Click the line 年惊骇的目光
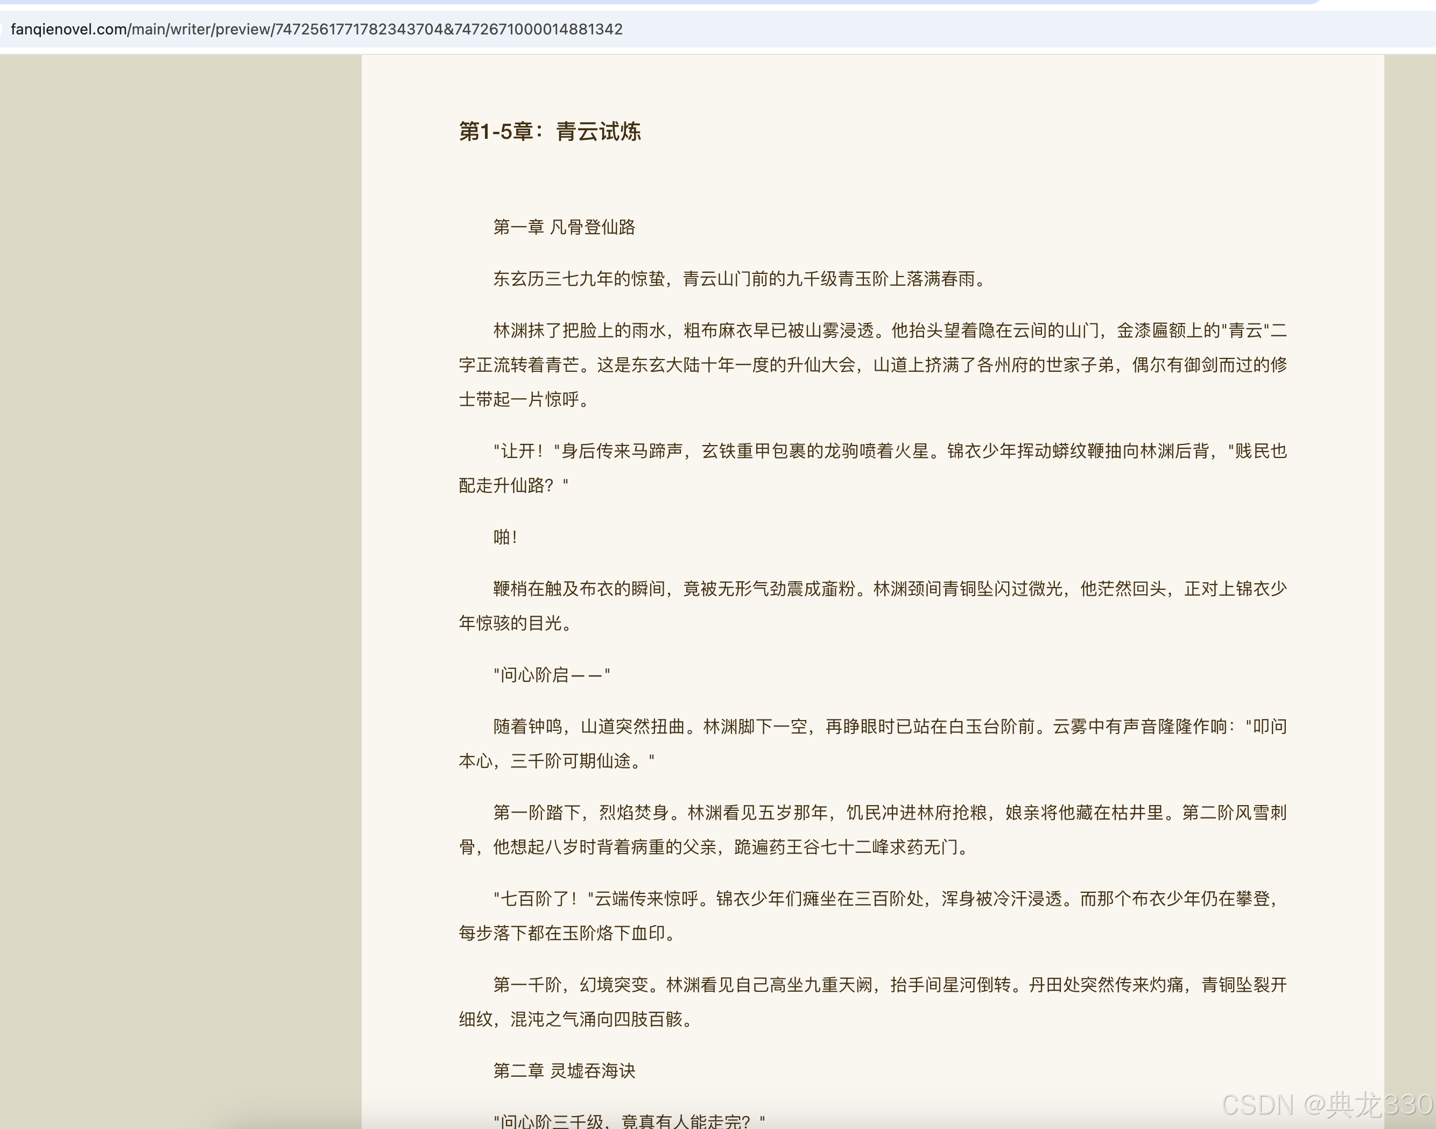 515,623
